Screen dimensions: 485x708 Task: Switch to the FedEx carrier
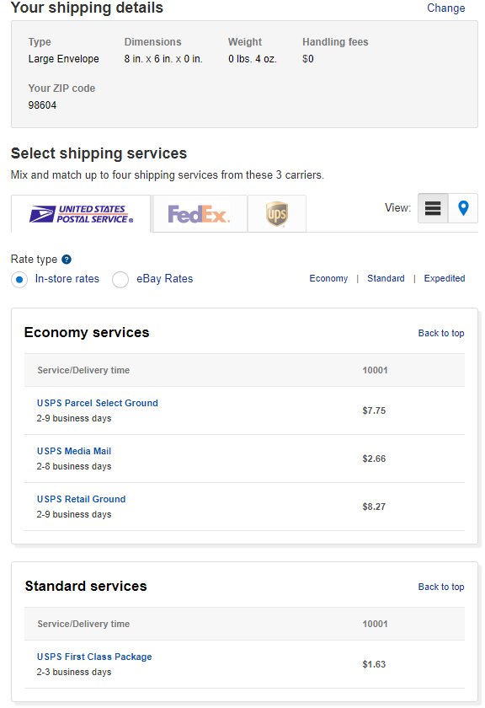[199, 212]
